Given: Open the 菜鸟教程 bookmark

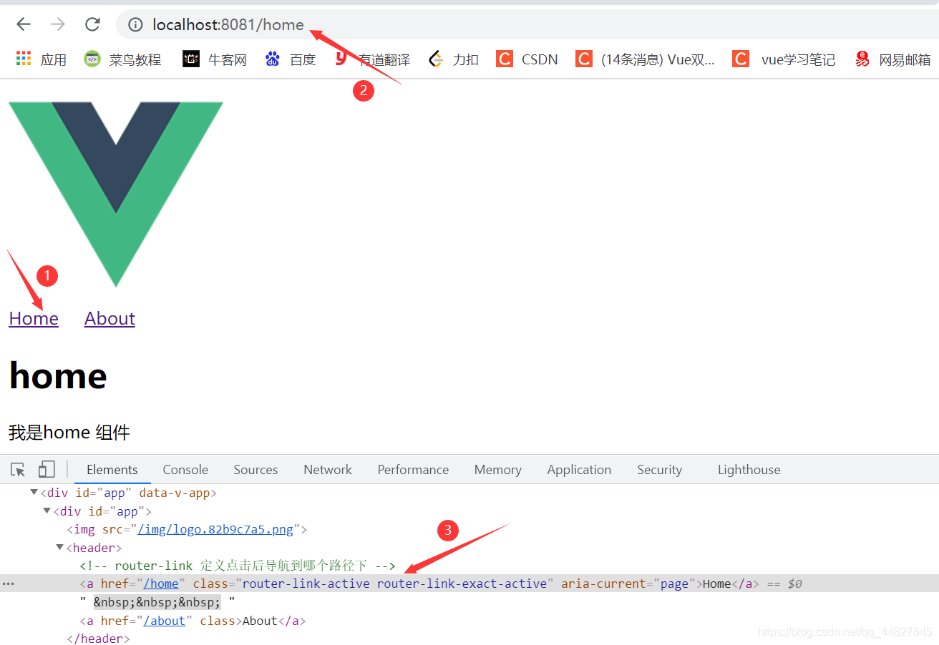Looking at the screenshot, I should (x=122, y=59).
